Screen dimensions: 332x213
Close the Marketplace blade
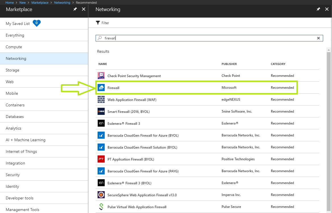click(x=84, y=9)
